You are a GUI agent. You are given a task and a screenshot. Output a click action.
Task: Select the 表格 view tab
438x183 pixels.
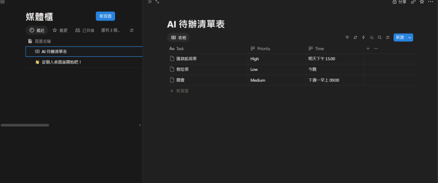178,37
